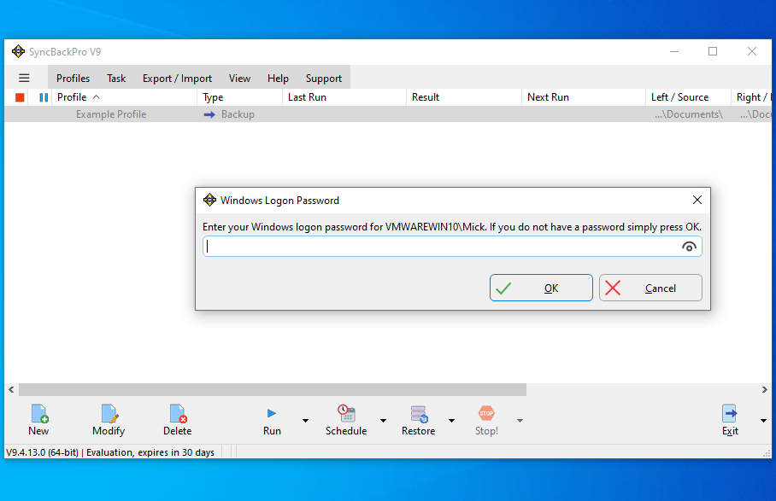The height and width of the screenshot is (501, 776).
Task: Open the View menu
Action: point(239,78)
